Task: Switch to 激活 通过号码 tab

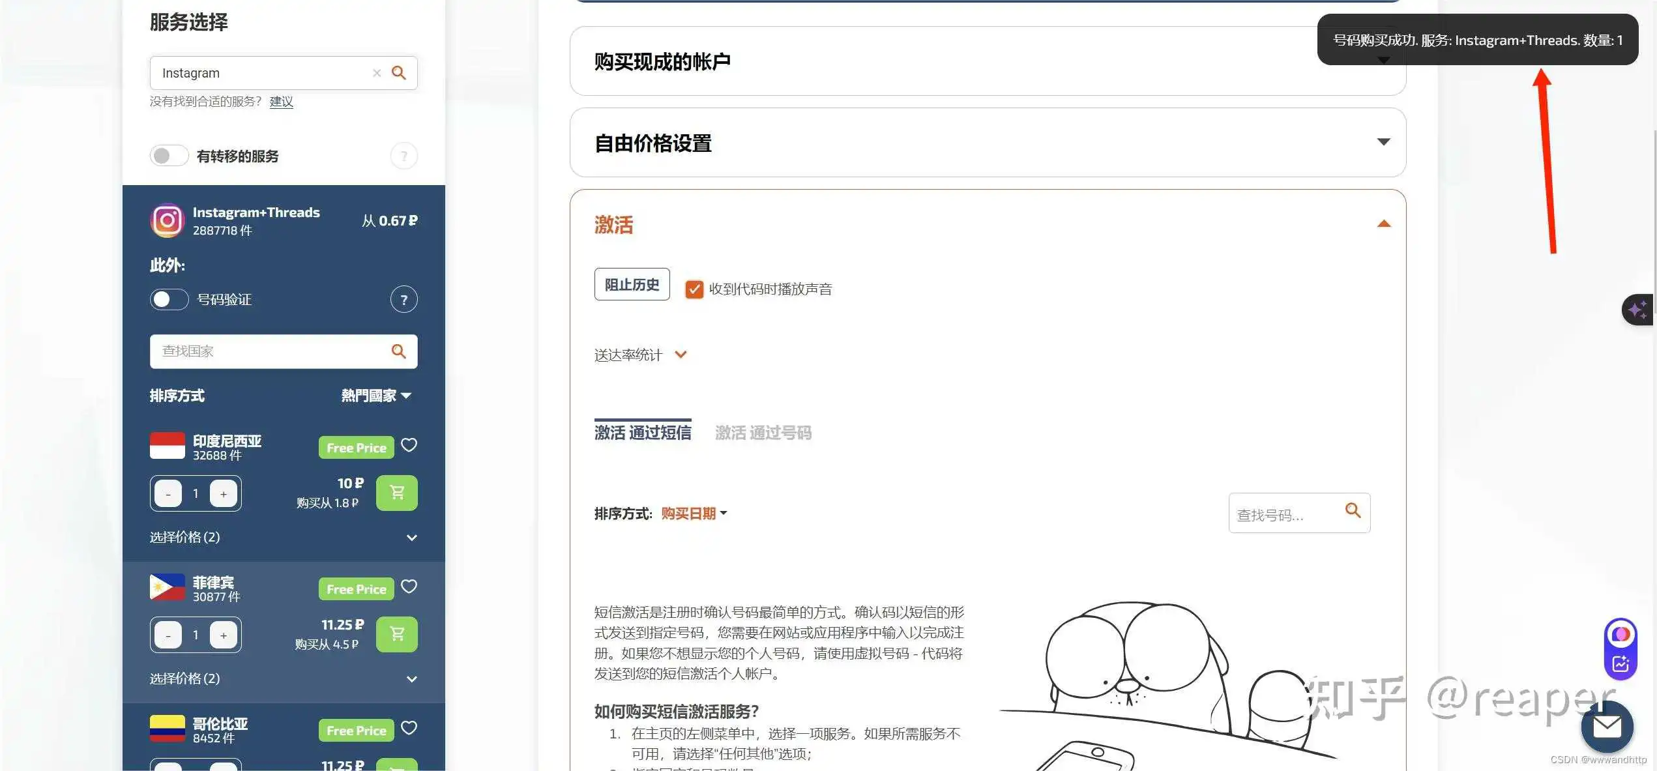Action: [763, 433]
